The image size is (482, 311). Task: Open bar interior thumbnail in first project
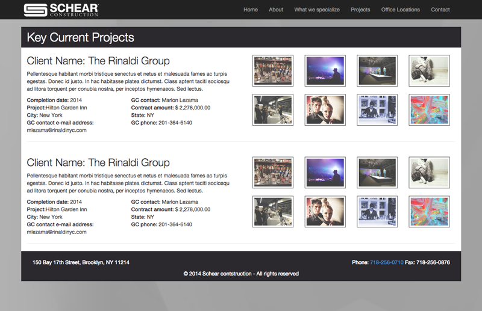point(273,110)
